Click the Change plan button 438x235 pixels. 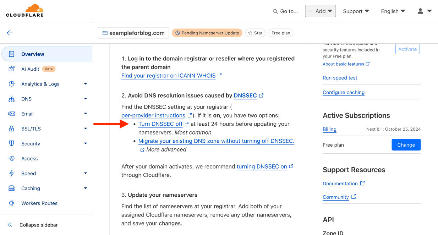[x=406, y=145]
